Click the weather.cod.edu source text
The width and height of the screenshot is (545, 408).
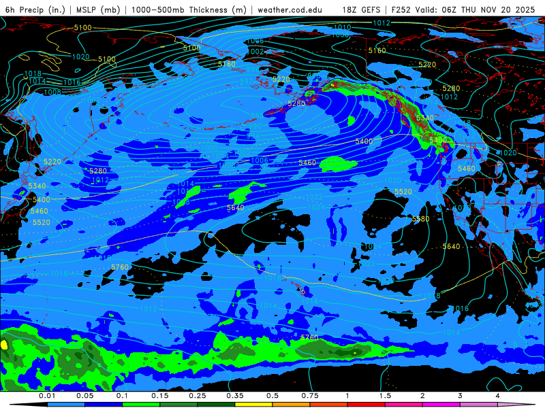point(290,10)
